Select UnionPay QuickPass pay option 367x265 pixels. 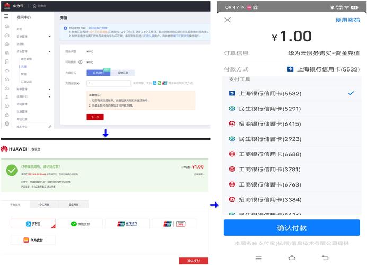point(174,224)
